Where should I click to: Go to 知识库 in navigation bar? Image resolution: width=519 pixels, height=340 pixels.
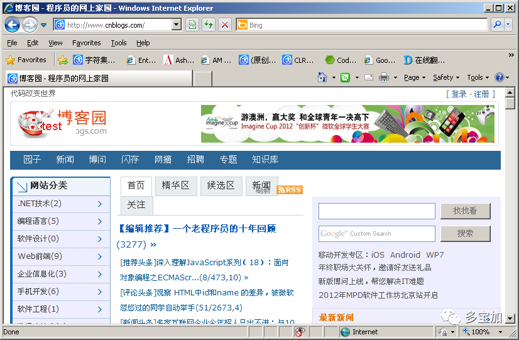pyautogui.click(x=265, y=160)
